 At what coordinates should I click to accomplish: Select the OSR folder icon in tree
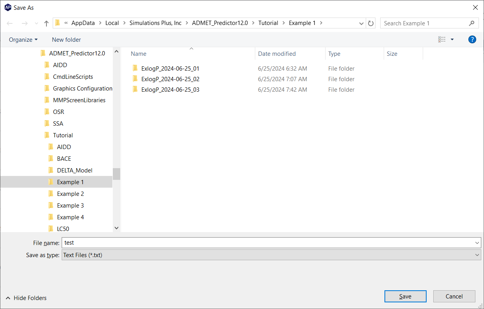pos(47,112)
